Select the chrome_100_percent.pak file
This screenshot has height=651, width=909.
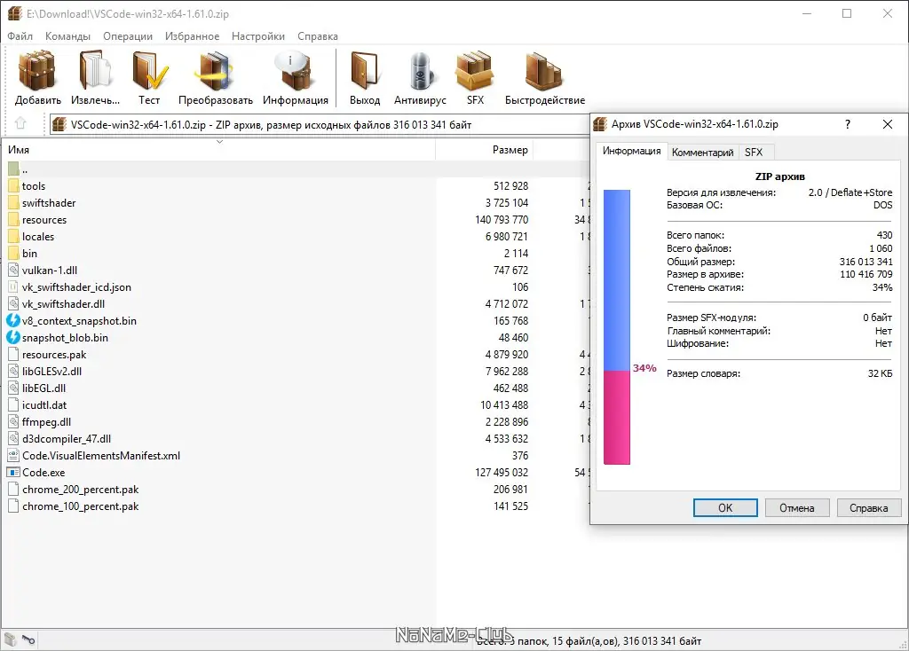(80, 506)
